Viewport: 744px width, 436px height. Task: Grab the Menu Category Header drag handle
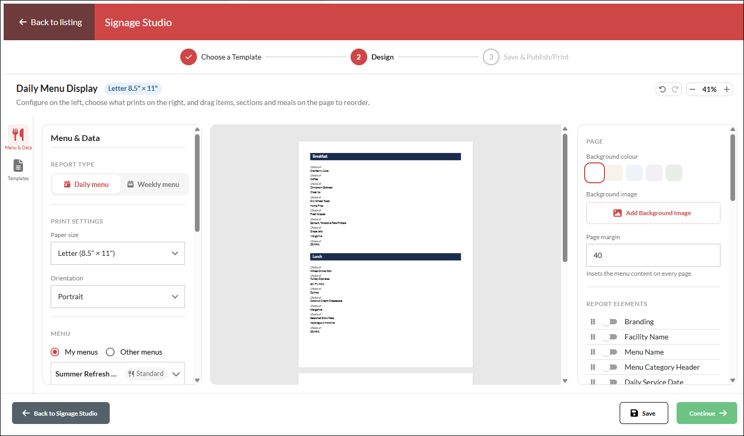point(593,367)
